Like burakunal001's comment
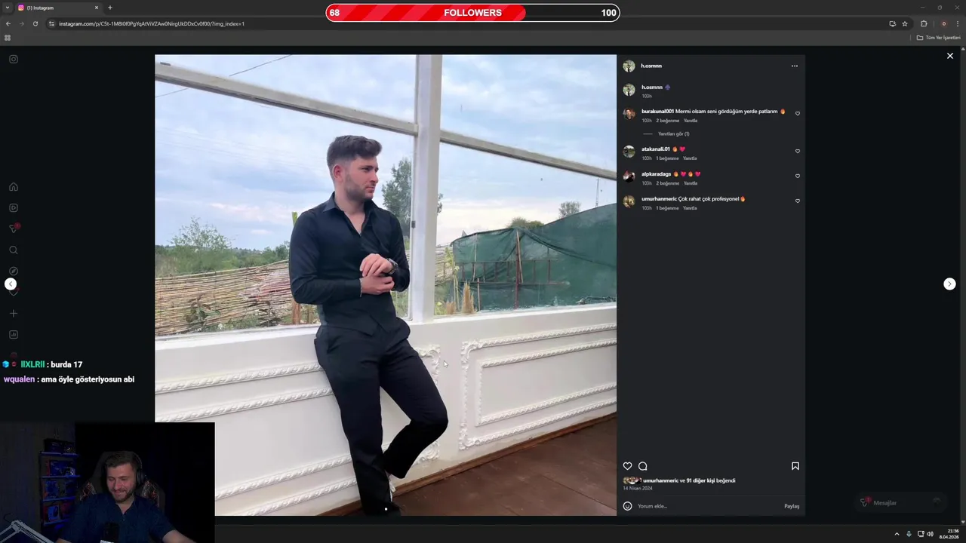 tap(797, 113)
